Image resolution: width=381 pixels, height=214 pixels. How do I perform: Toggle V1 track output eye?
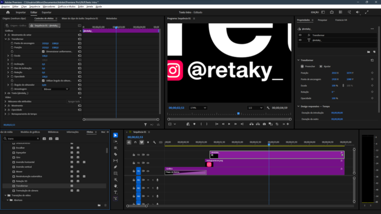148,171
